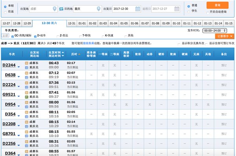Switch to the 01-05 date tab

pos(124,23)
